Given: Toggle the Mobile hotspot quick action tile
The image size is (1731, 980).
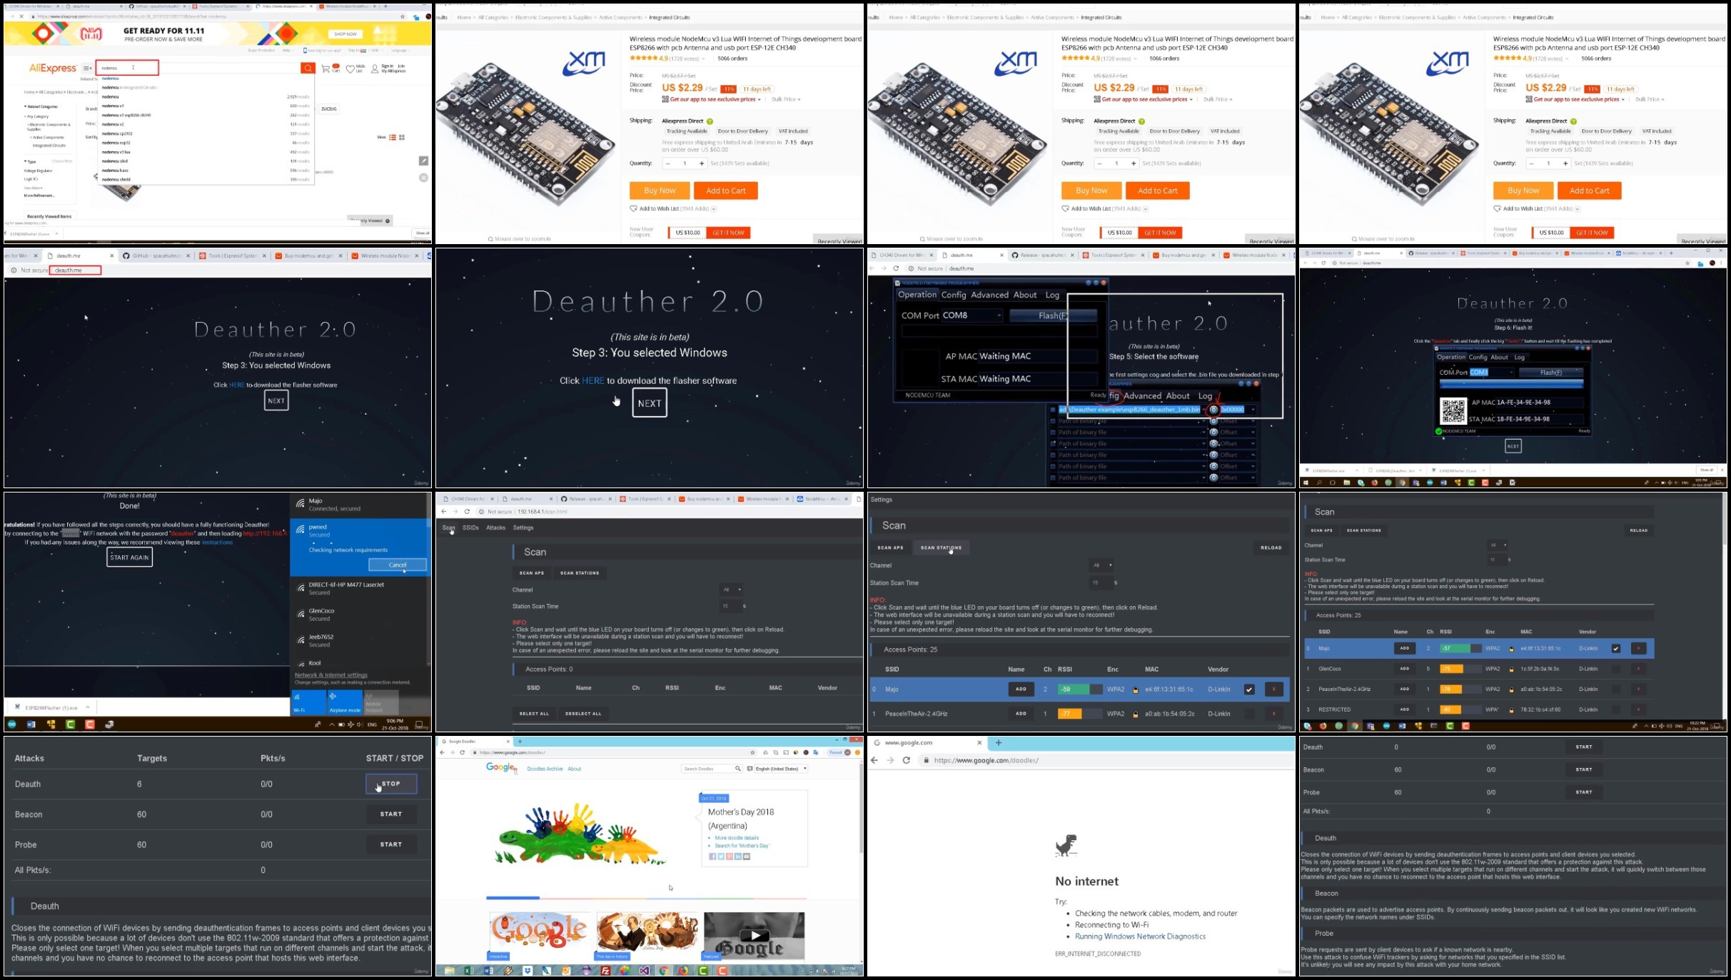Looking at the screenshot, I should point(381,702).
